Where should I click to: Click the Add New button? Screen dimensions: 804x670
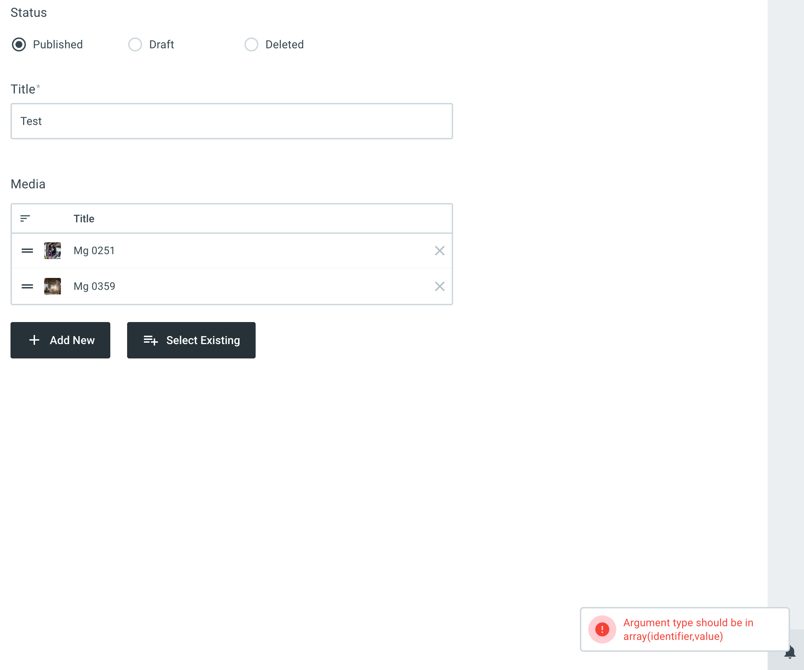[x=61, y=340]
